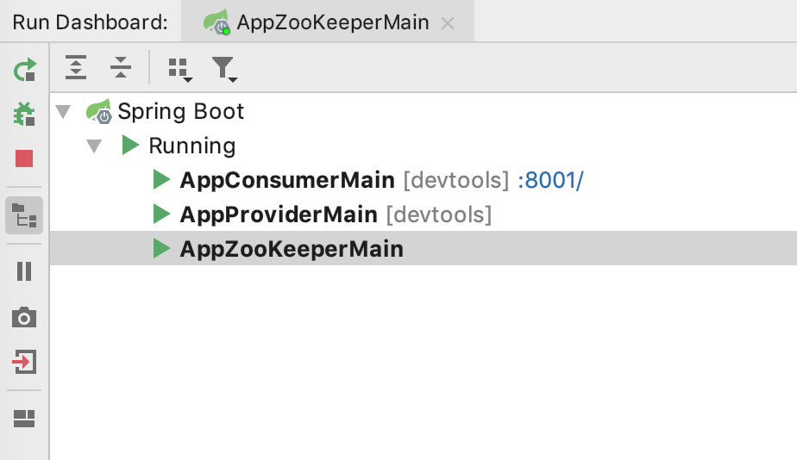Click the Run Dashboard: label
Viewport: 797px width, 460px height.
(90, 22)
